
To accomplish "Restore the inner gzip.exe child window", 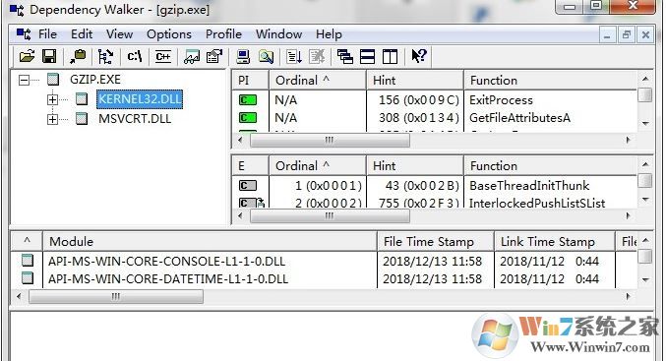I will click(x=626, y=34).
